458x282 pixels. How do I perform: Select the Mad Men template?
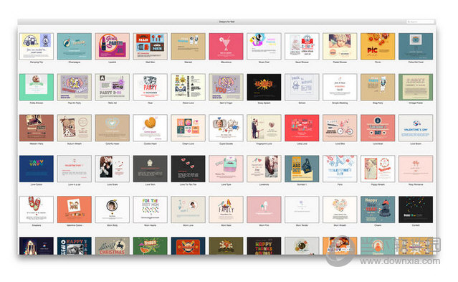(150, 47)
